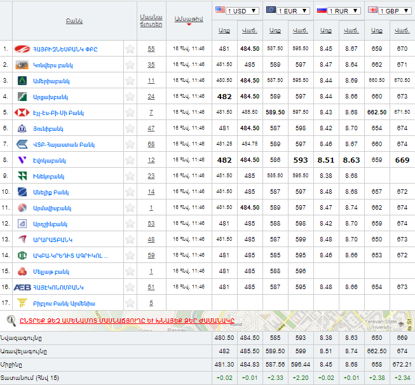415x385 pixels.
Task: Click the Մելլաթ բանկ red logo
Action: coord(22,271)
